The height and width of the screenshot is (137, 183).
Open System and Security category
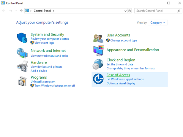click(x=48, y=34)
